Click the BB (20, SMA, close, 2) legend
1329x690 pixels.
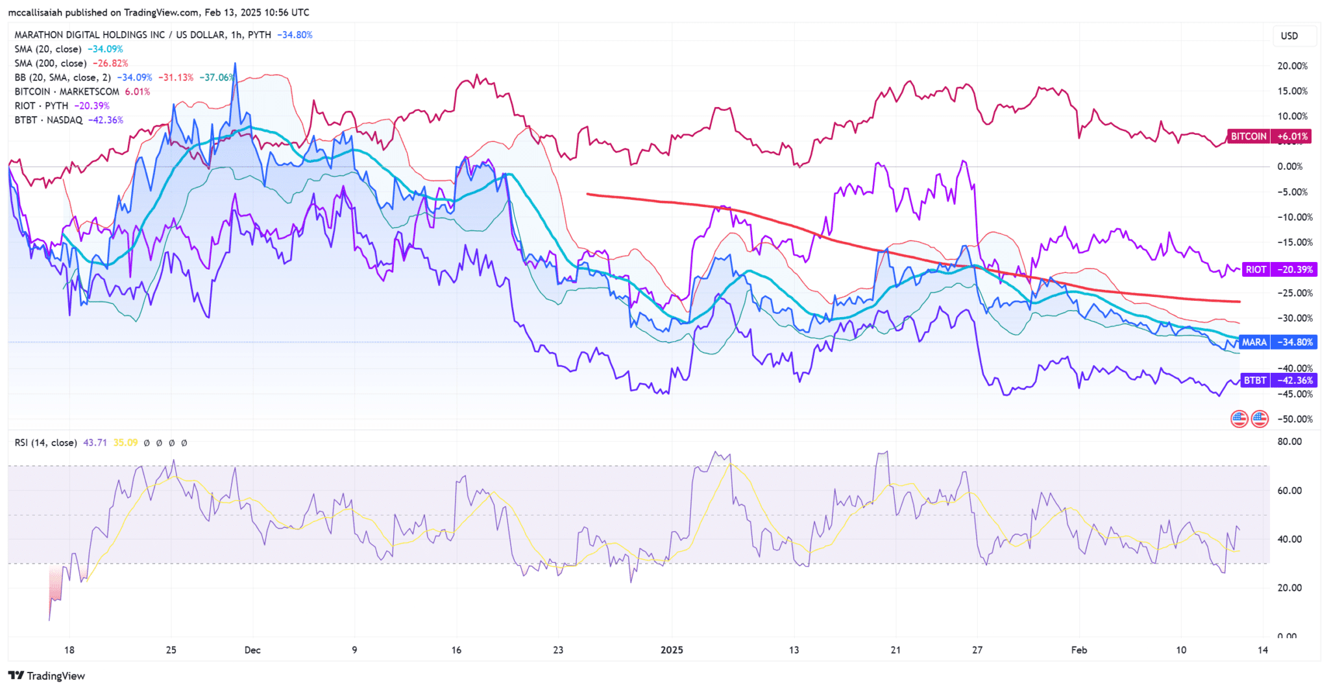62,77
